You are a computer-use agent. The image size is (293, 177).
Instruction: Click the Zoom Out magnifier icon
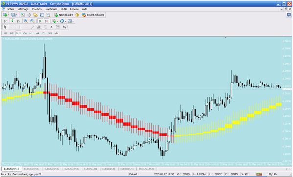32,21
